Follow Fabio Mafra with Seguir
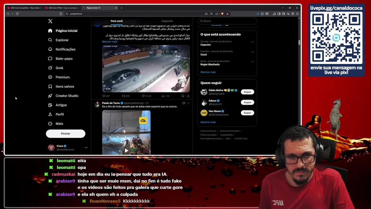The image size is (371, 209). click(x=247, y=92)
